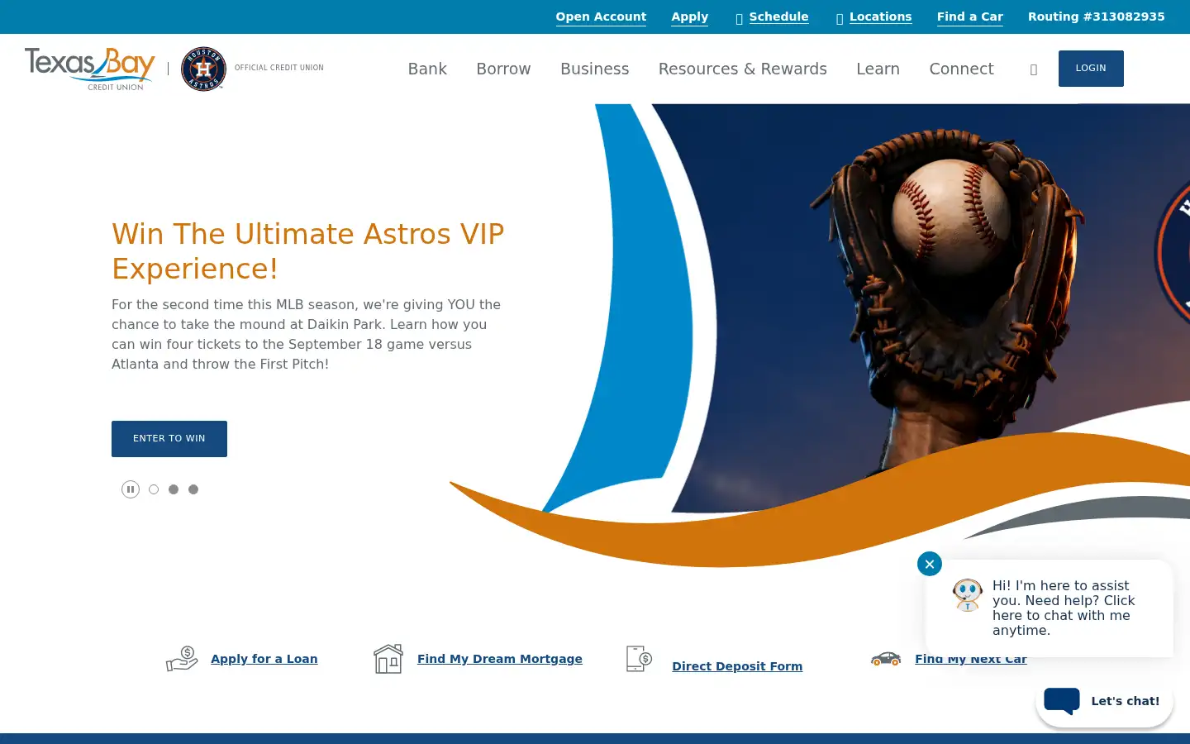Click the Find My Dream Mortgage link
1190x744 pixels.
500,659
